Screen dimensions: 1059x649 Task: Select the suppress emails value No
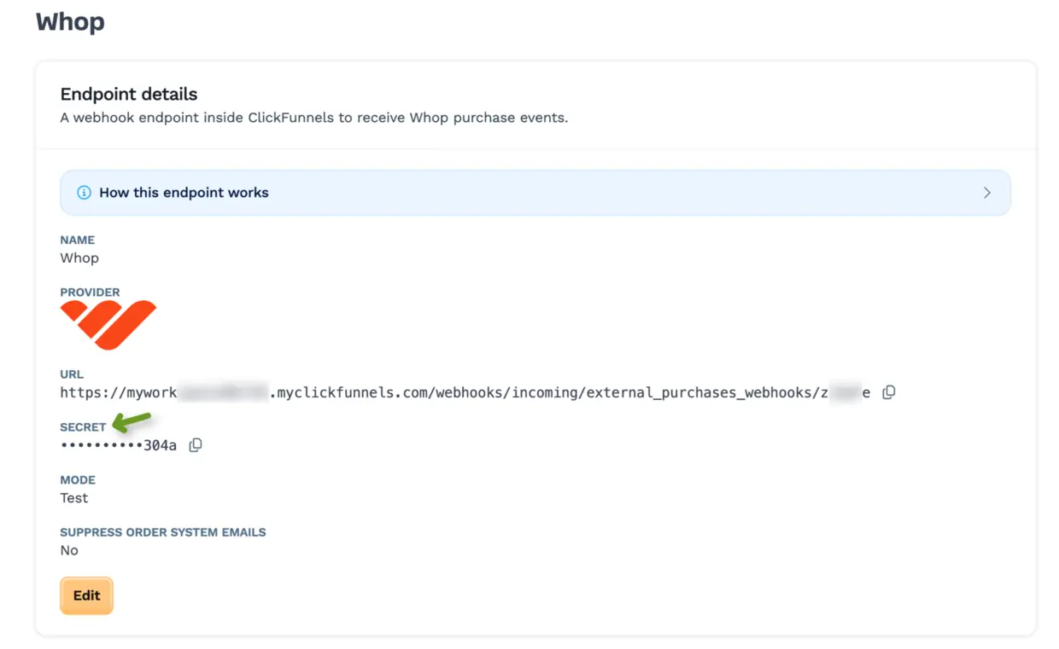click(x=69, y=551)
